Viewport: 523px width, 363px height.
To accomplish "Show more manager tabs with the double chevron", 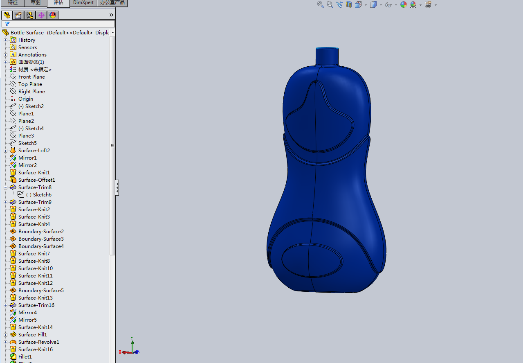I will pyautogui.click(x=111, y=15).
